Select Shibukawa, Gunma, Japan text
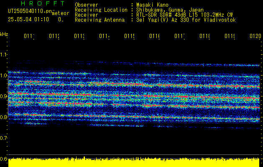 (170, 10)
